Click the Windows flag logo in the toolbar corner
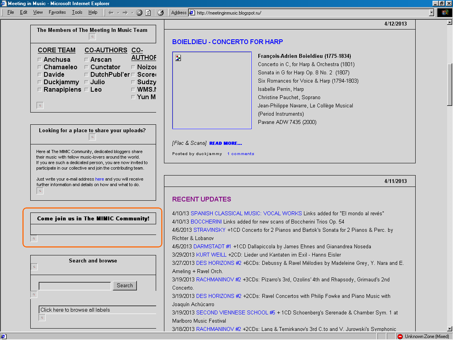This screenshot has width=453, height=340. point(445,13)
